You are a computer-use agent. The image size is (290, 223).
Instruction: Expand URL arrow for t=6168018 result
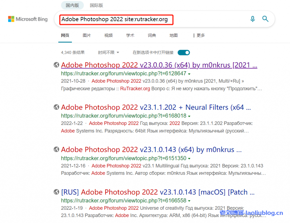(x=189, y=116)
